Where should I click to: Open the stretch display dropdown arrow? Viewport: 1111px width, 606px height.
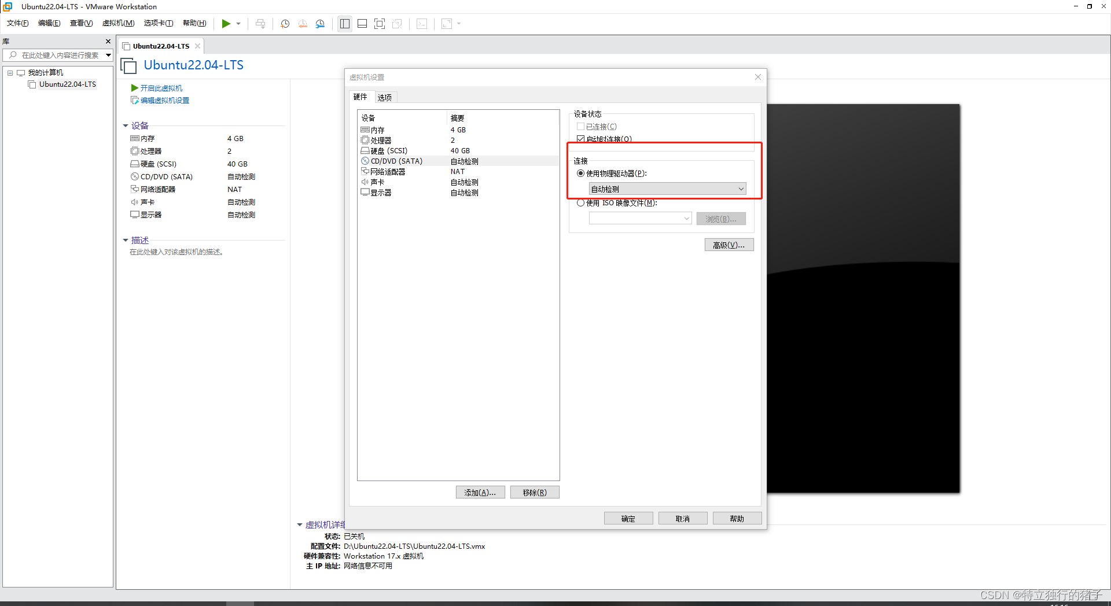(x=459, y=24)
